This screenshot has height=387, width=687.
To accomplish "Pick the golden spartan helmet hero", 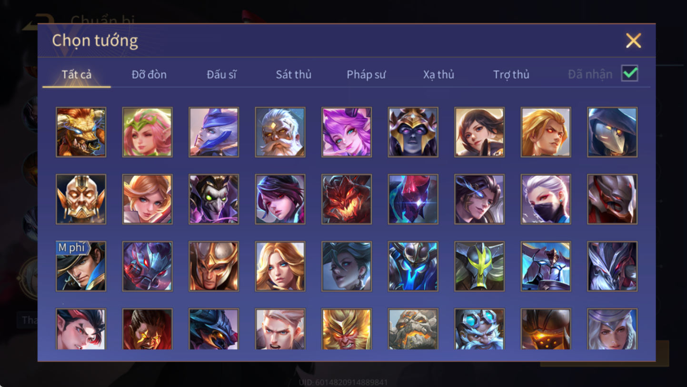I will pos(214,266).
